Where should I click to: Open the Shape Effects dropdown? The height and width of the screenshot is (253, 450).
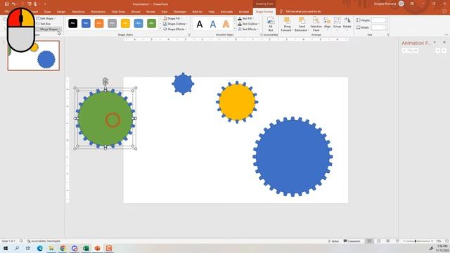coord(175,30)
